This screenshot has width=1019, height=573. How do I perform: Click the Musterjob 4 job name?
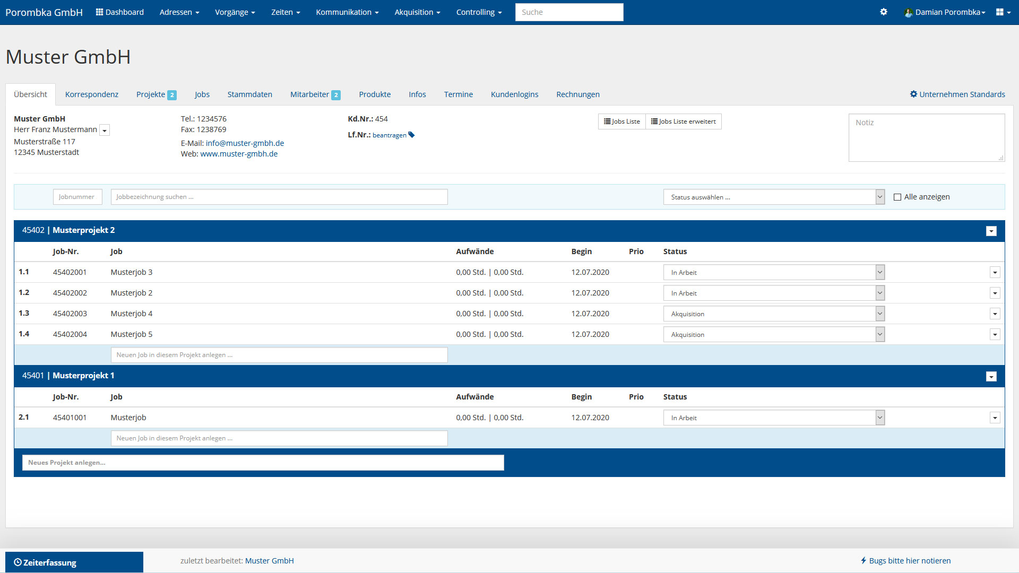pyautogui.click(x=131, y=314)
